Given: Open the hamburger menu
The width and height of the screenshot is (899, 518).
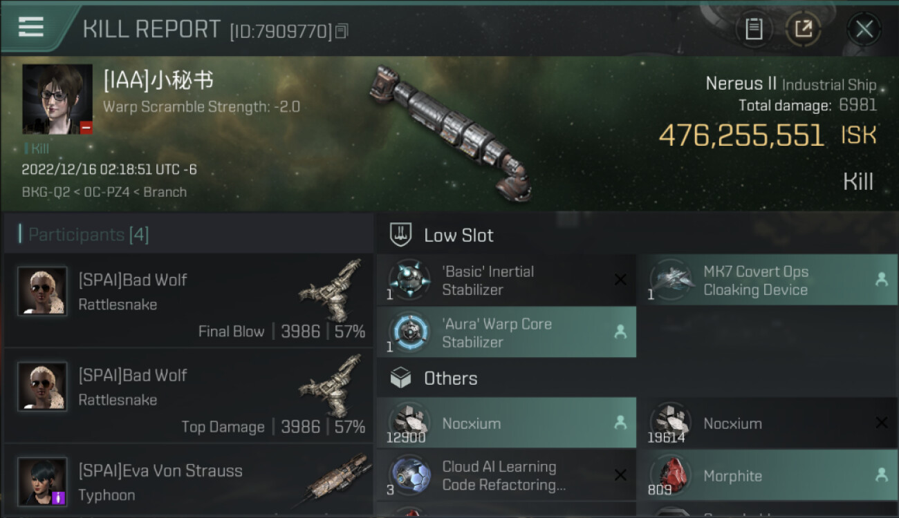Looking at the screenshot, I should tap(31, 26).
